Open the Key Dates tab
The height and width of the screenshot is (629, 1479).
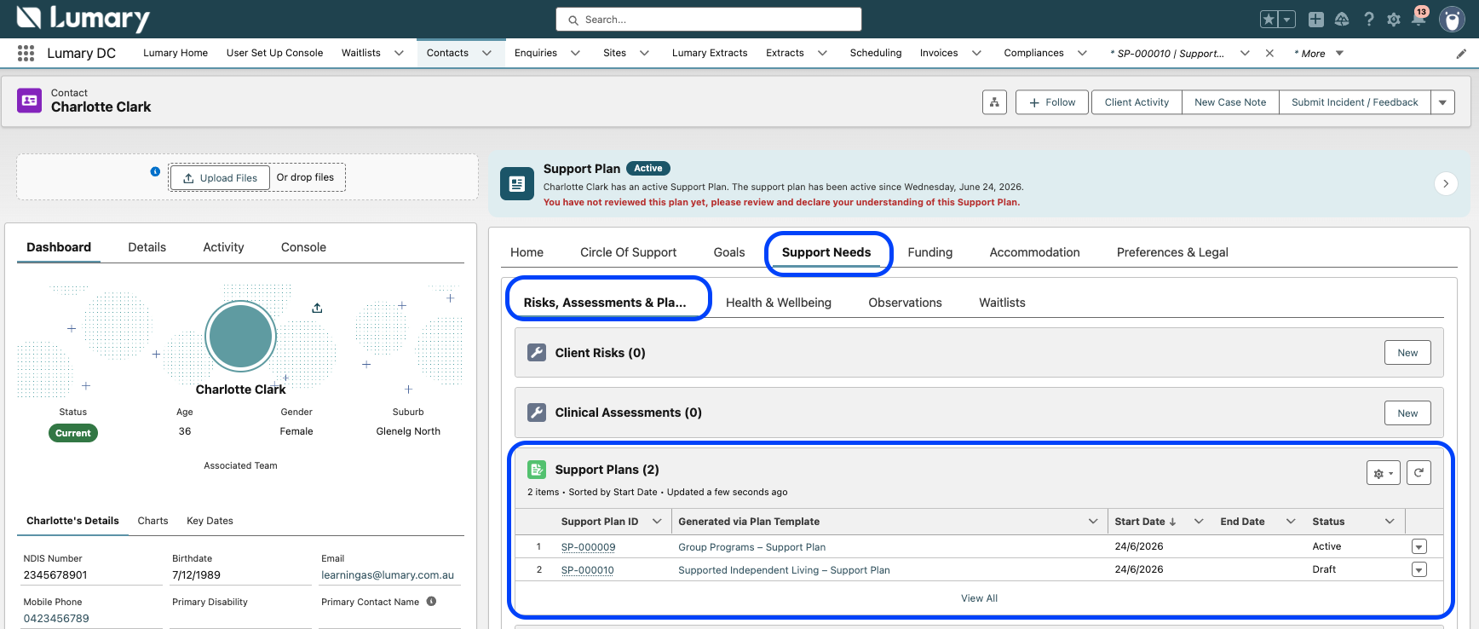tap(210, 521)
